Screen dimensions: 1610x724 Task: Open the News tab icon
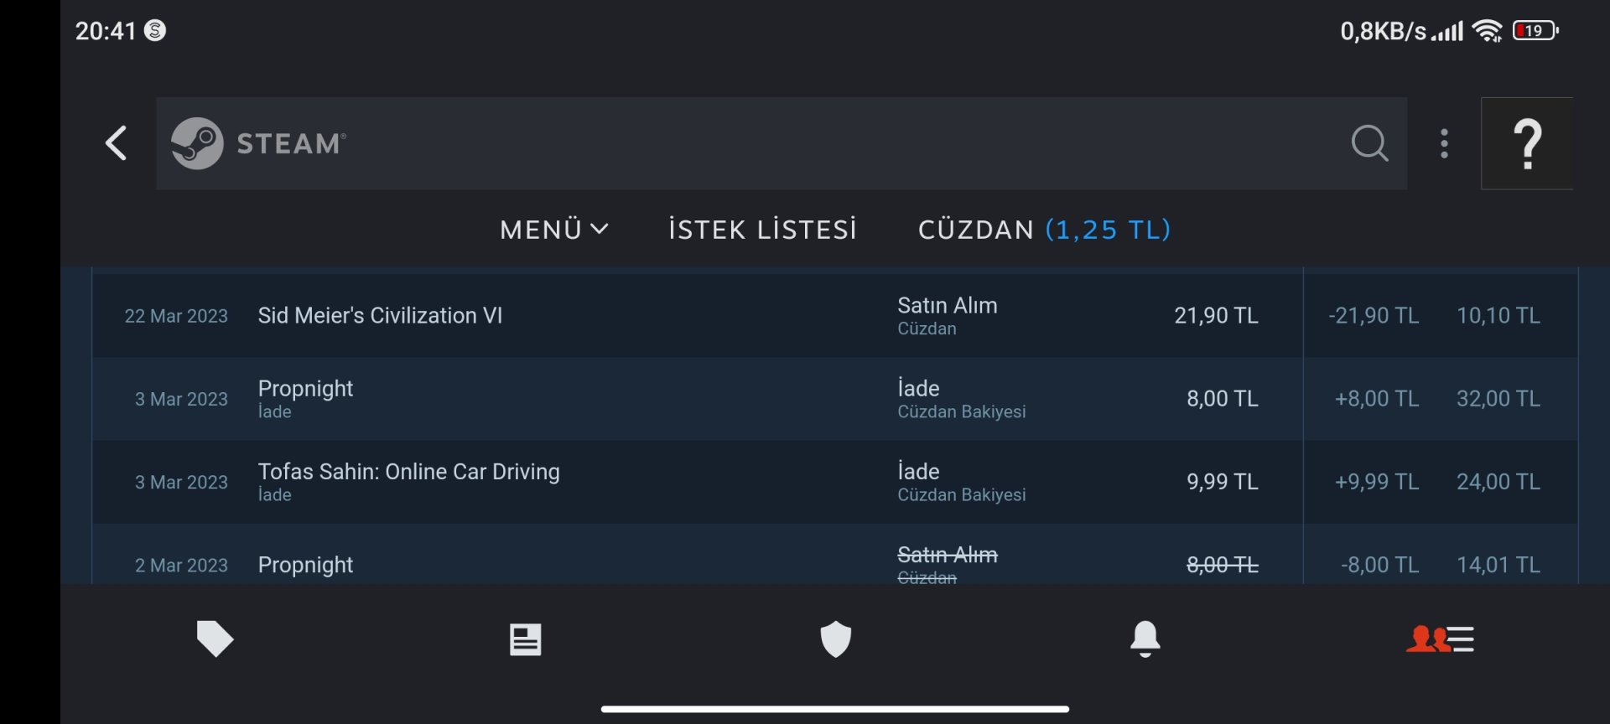526,639
